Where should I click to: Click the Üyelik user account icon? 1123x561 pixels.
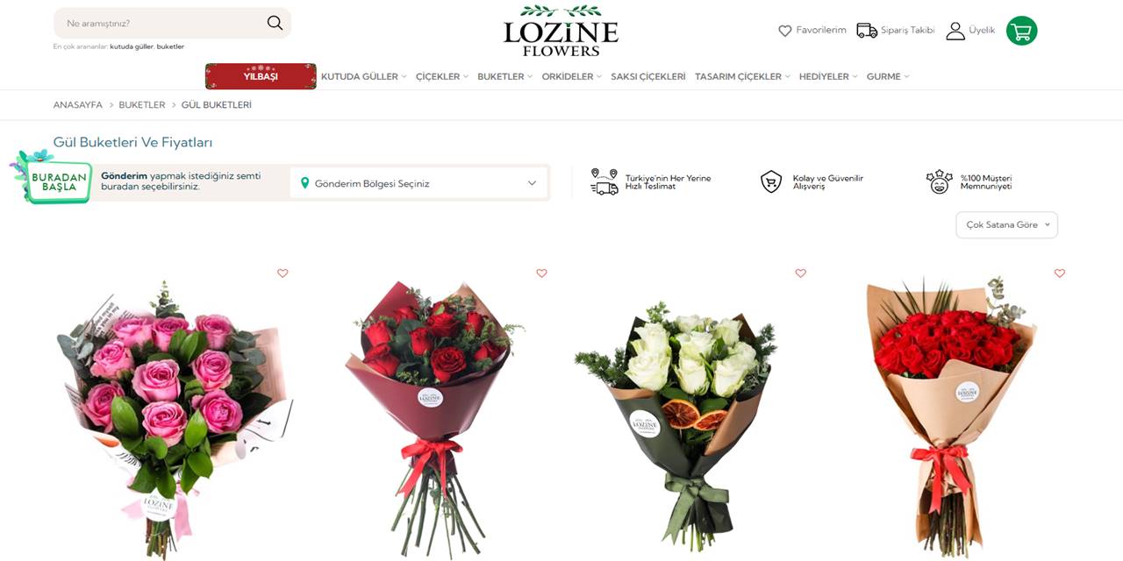coord(955,31)
